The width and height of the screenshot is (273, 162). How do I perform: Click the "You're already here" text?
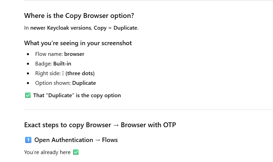coord(47,152)
